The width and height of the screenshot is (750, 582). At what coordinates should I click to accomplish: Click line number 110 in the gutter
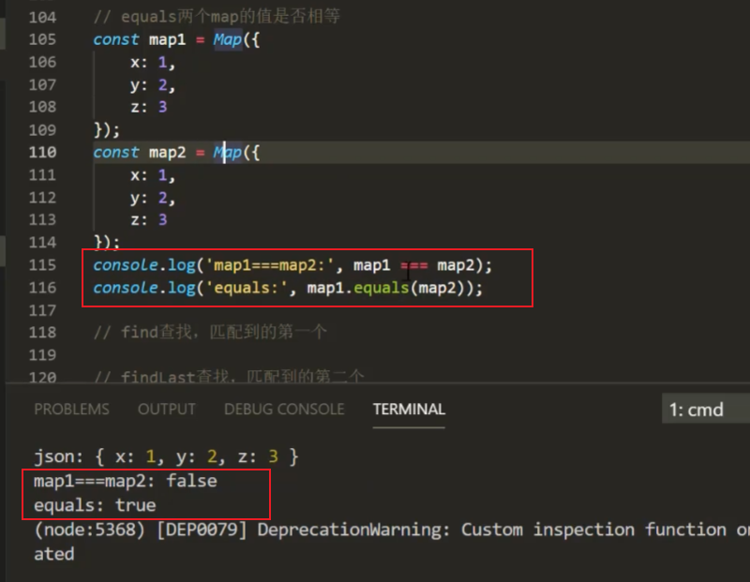pyautogui.click(x=42, y=152)
